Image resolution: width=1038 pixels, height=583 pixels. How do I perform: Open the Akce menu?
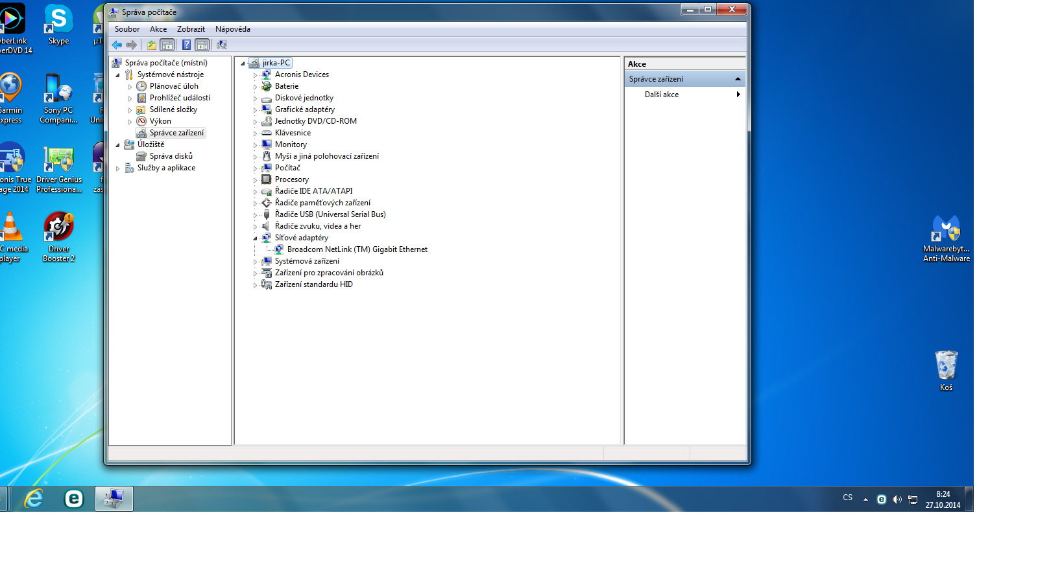[158, 29]
